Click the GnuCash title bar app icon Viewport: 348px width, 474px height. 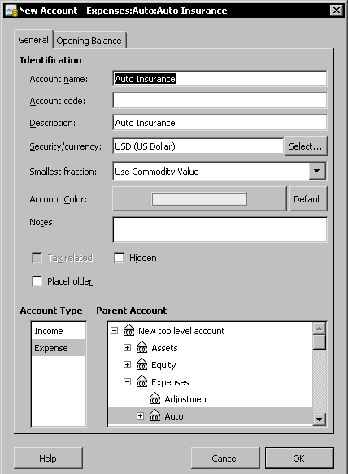tap(11, 11)
